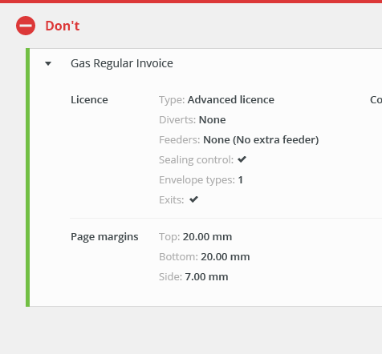Click the Licence section heading
The width and height of the screenshot is (382, 354).
pos(89,99)
